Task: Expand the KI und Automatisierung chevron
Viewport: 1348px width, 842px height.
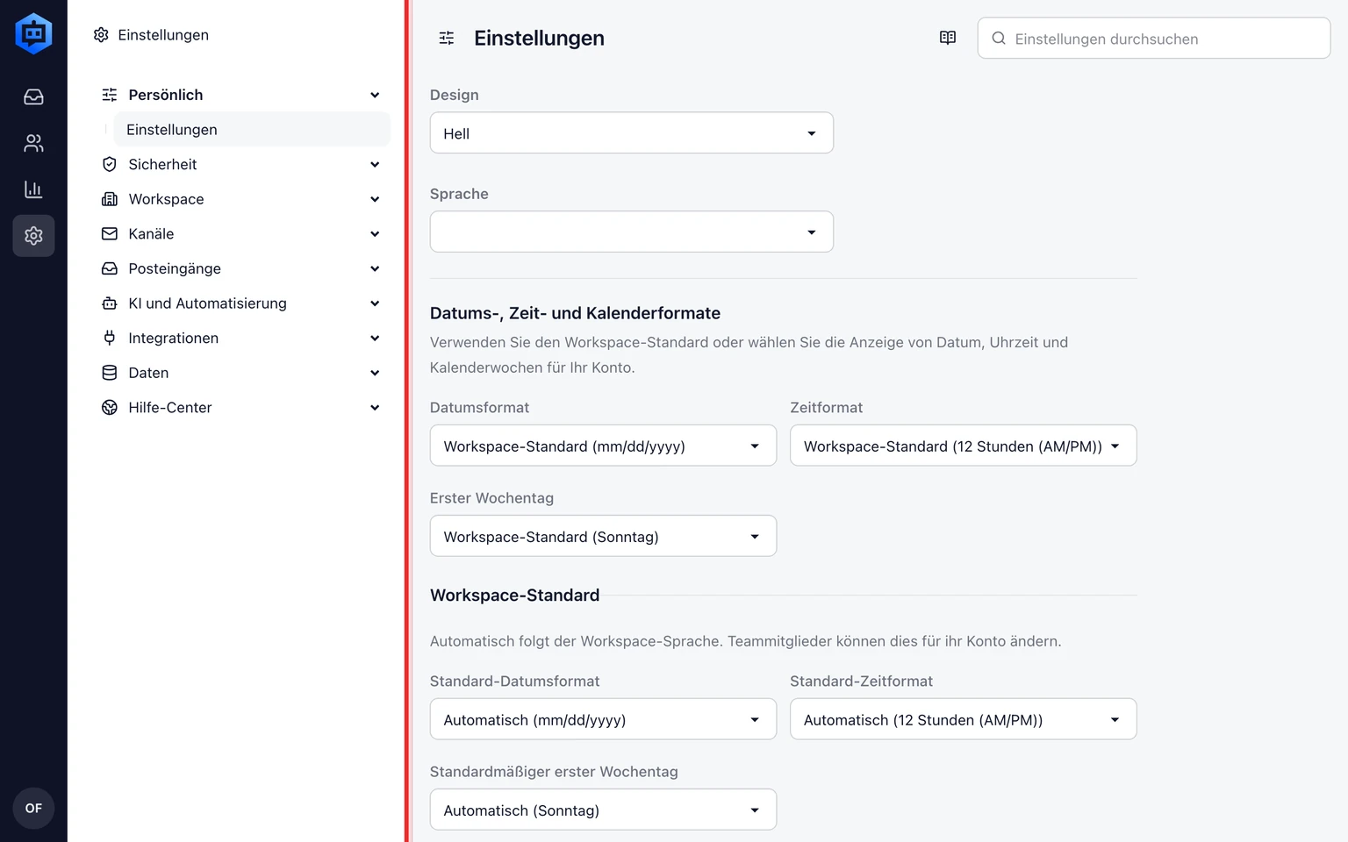Action: [375, 303]
